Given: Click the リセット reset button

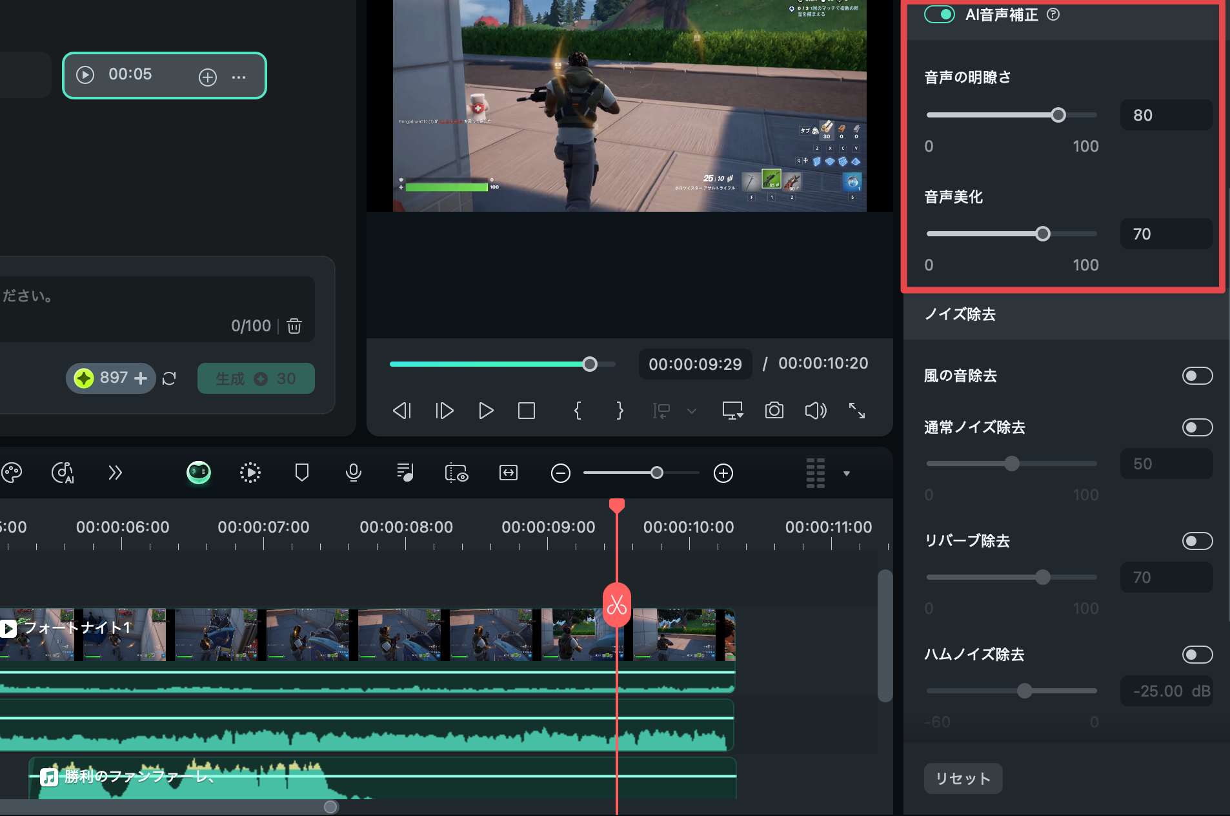Looking at the screenshot, I should tap(963, 779).
